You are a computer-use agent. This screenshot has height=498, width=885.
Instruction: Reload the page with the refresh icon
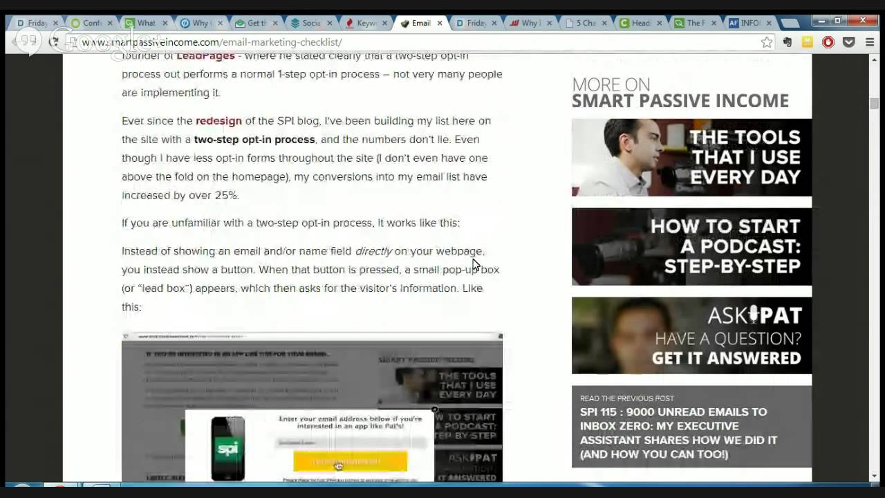pyautogui.click(x=55, y=42)
